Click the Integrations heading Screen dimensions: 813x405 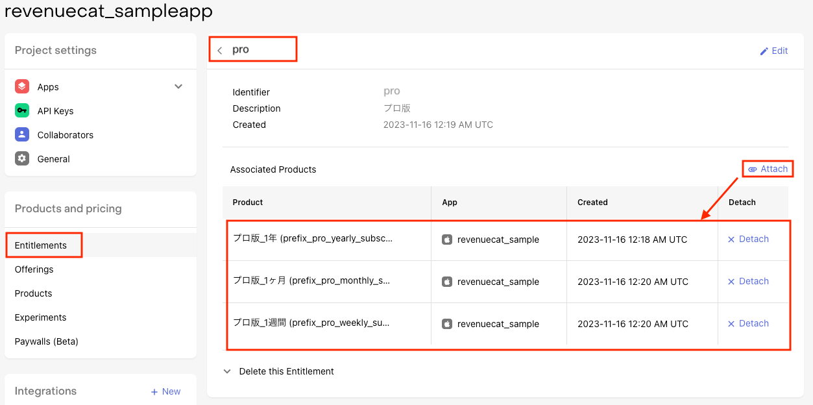(45, 391)
